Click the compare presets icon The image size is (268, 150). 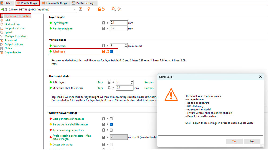coord(119,9)
